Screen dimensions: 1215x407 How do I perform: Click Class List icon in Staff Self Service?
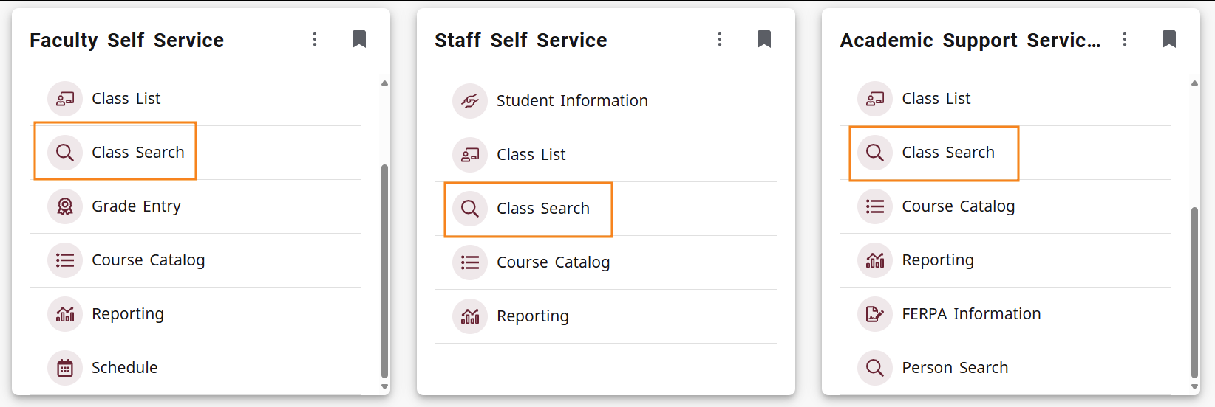(470, 155)
